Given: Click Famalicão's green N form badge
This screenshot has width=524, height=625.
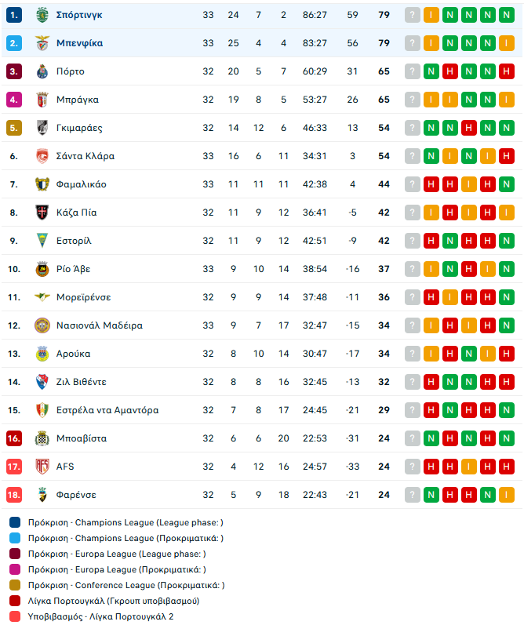Looking at the screenshot, I should point(507,184).
